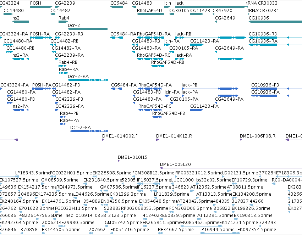This screenshot has width=302, height=235.
Task: Click the DME1-010I15 clone line
Action: [210, 161]
